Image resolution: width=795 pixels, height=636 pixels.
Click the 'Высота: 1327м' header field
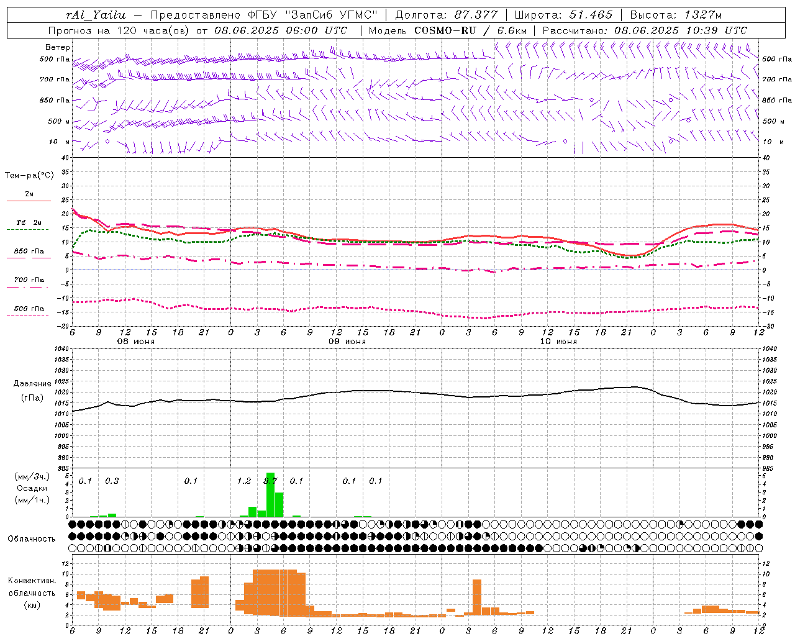(x=676, y=15)
